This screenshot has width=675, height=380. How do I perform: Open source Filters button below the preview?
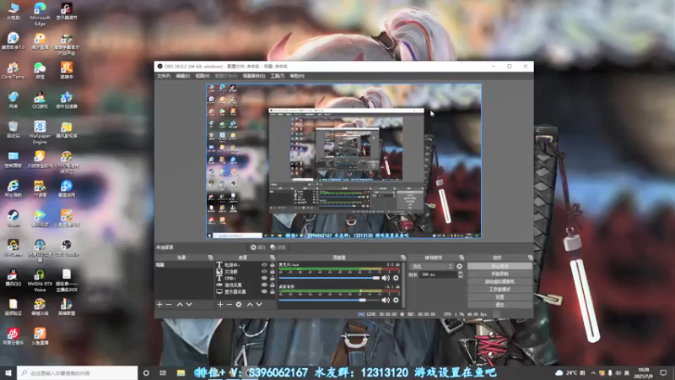(x=278, y=247)
